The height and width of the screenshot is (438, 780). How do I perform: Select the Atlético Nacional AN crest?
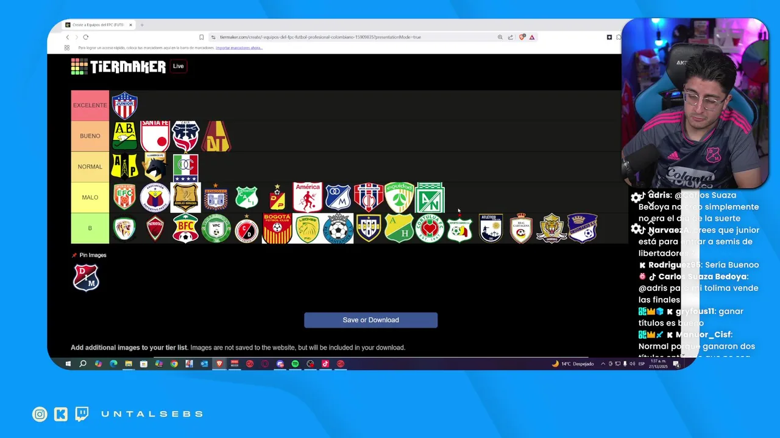[430, 197]
